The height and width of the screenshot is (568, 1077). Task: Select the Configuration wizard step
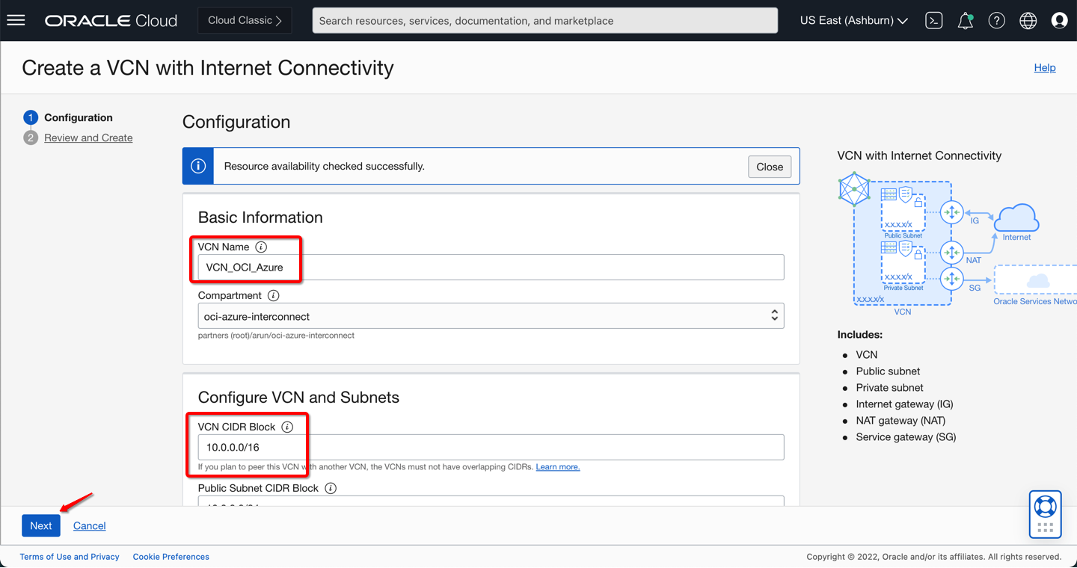pos(78,118)
